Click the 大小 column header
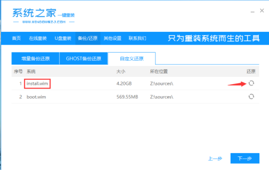Screen dimensions: 269x170 click(121, 71)
